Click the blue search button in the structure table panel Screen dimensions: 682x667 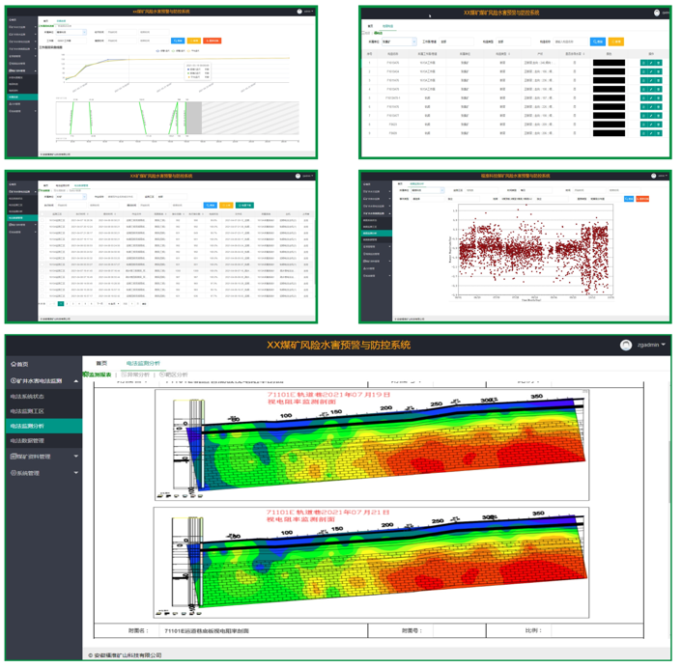click(598, 42)
